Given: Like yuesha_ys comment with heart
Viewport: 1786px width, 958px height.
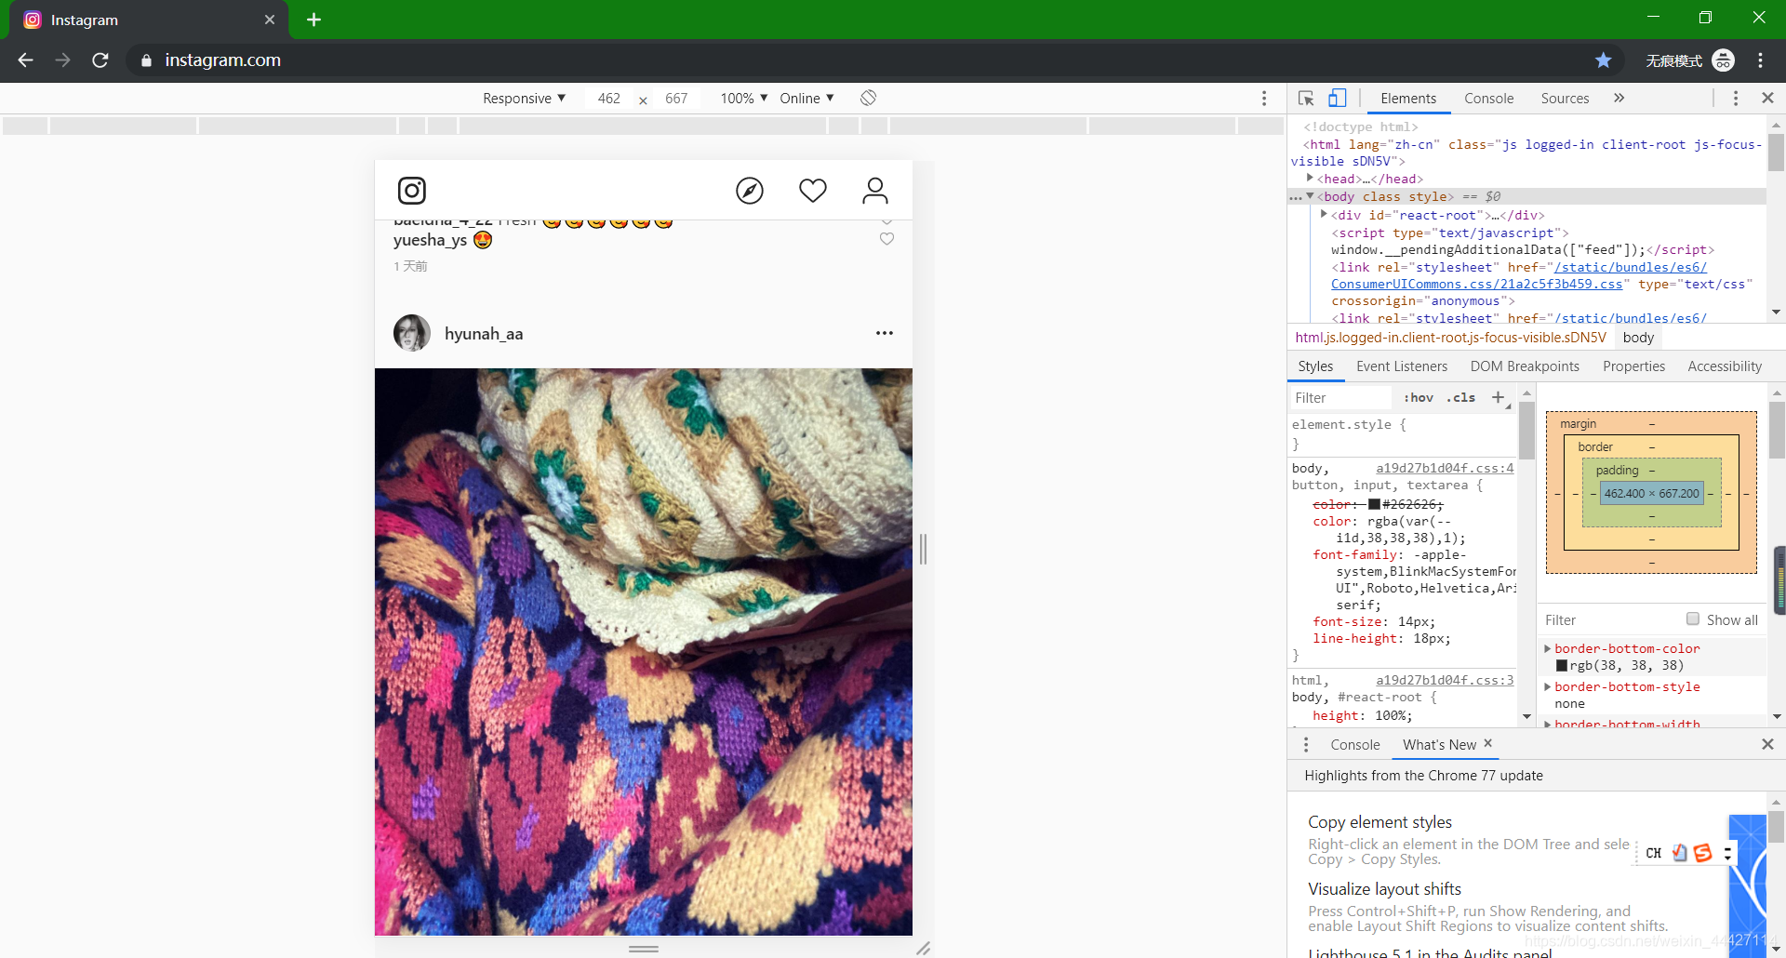Looking at the screenshot, I should (886, 239).
